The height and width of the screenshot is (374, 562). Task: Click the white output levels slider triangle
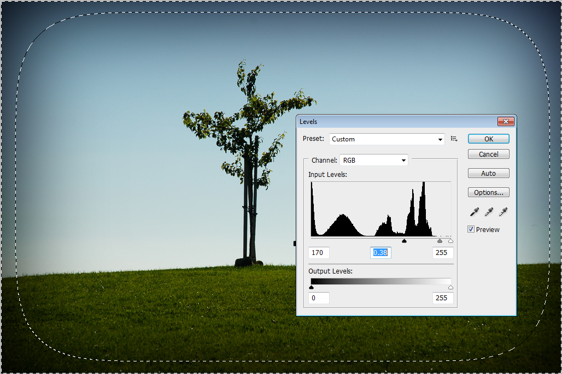point(450,287)
